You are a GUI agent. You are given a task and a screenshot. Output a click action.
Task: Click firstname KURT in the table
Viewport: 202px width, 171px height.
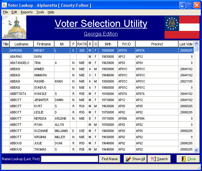click(44, 106)
